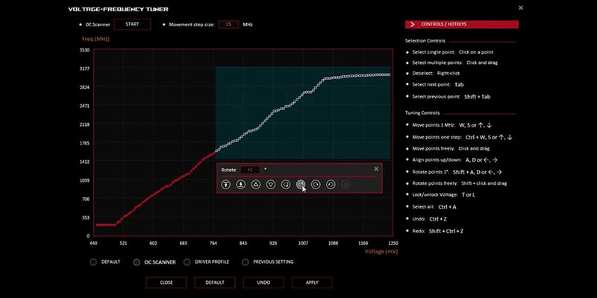Click the UNDO button at the bottom
This screenshot has height=298, width=597.
pos(263,282)
